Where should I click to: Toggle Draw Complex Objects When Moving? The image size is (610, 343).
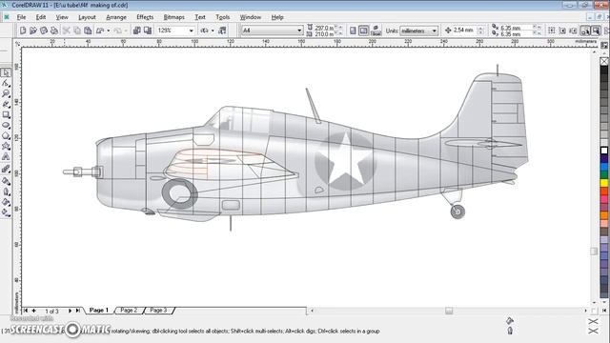click(x=585, y=30)
